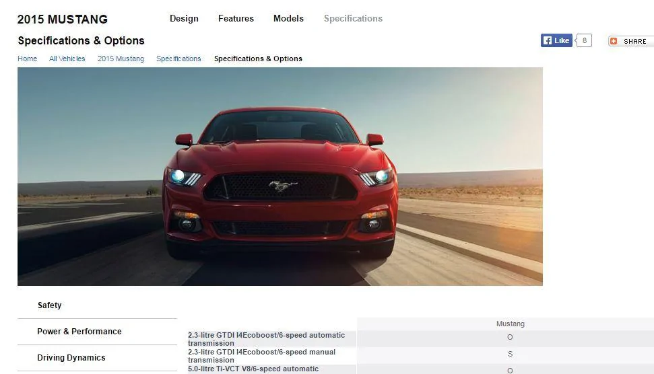
Task: Select Specifications & Options breadcrumb text
Action: point(258,59)
